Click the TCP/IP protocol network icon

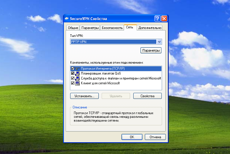click(x=77, y=68)
